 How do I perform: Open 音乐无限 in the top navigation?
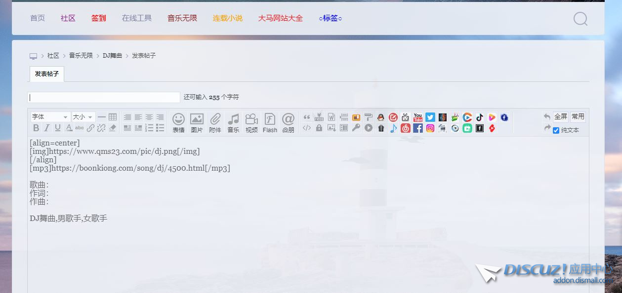182,18
